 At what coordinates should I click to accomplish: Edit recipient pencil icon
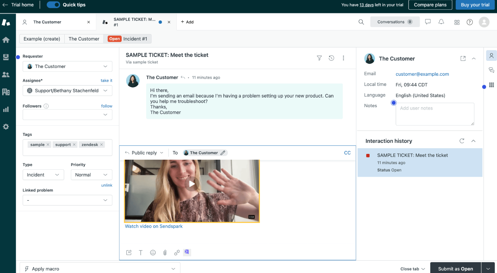click(x=223, y=153)
